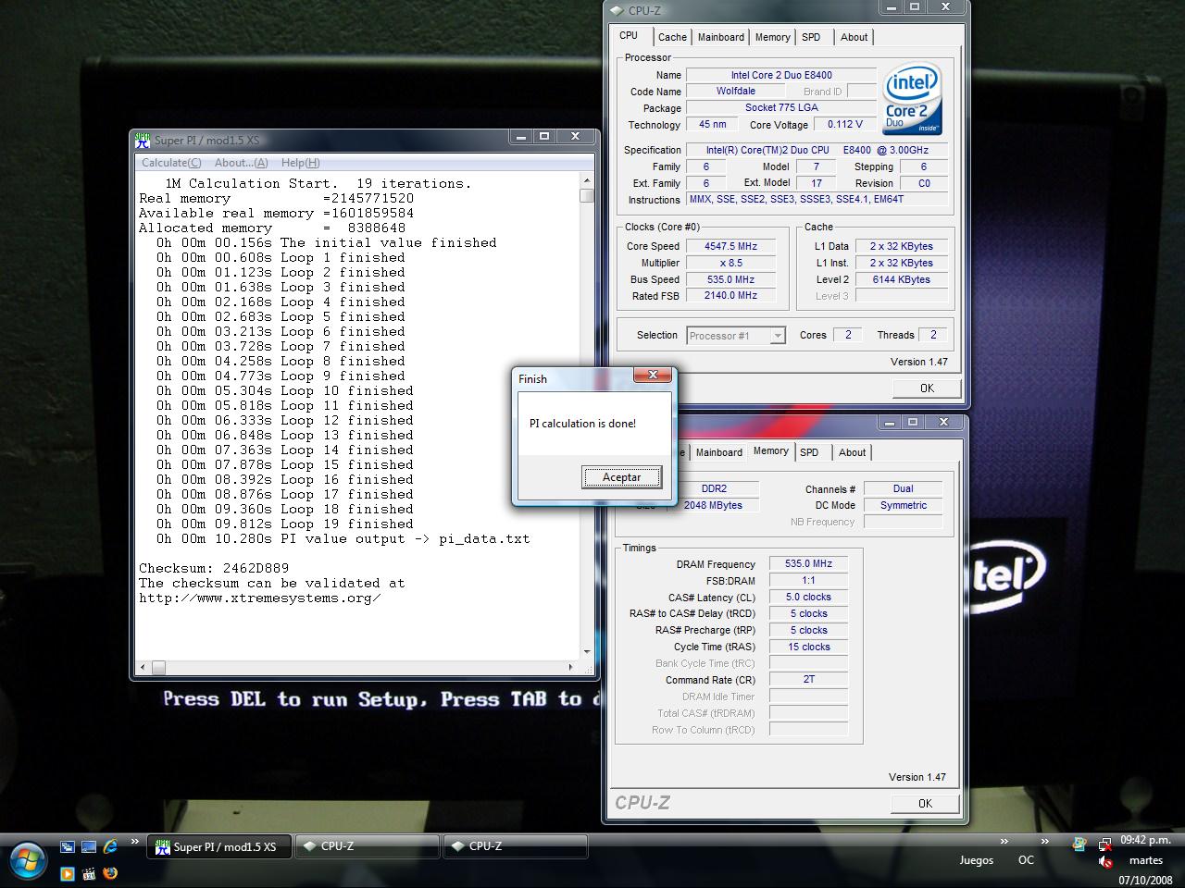
Task: Select About tab in top CPU-Z window
Action: 854,37
